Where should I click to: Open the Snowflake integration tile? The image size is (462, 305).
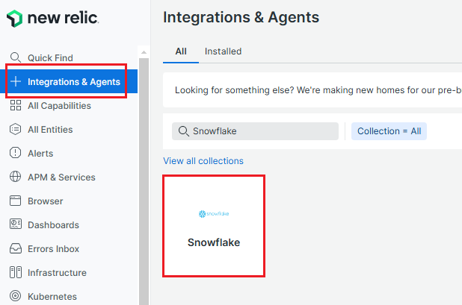click(214, 226)
